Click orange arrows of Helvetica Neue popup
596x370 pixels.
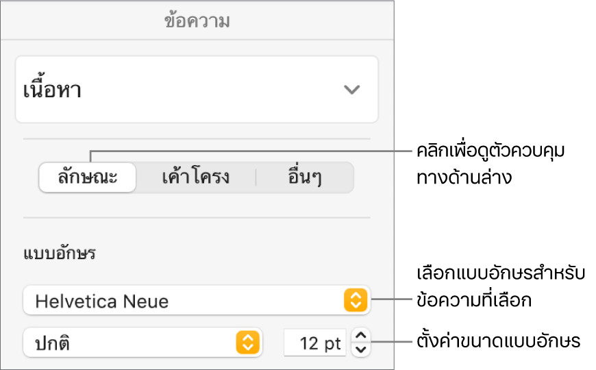[355, 300]
